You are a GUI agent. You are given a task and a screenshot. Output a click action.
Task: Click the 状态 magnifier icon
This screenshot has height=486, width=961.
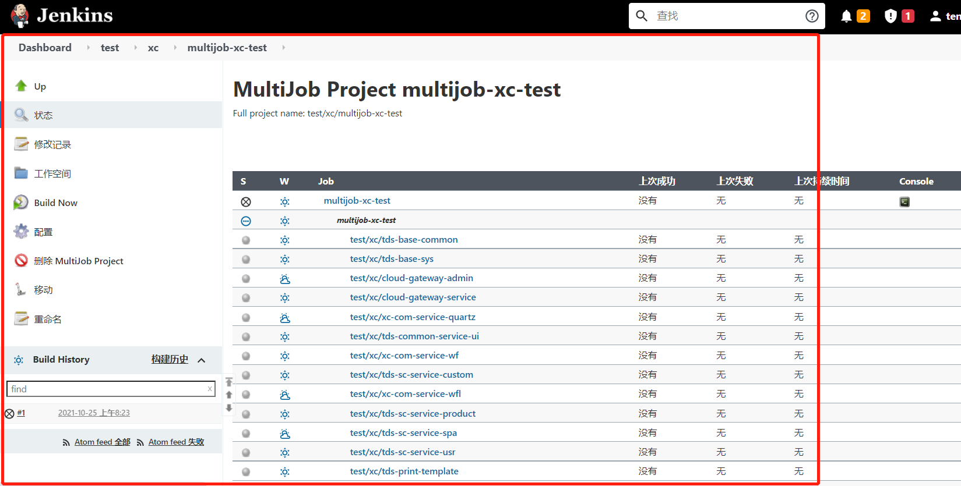coord(21,115)
